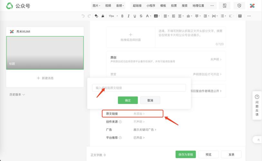The height and width of the screenshot is (161, 262).
Task: Click the 正文字数 word count text
Action: (x=98, y=155)
